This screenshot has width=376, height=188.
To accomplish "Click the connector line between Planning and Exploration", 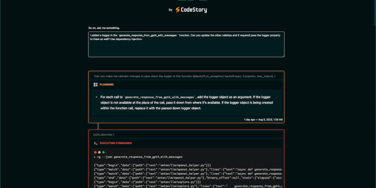I will click(x=98, y=126).
